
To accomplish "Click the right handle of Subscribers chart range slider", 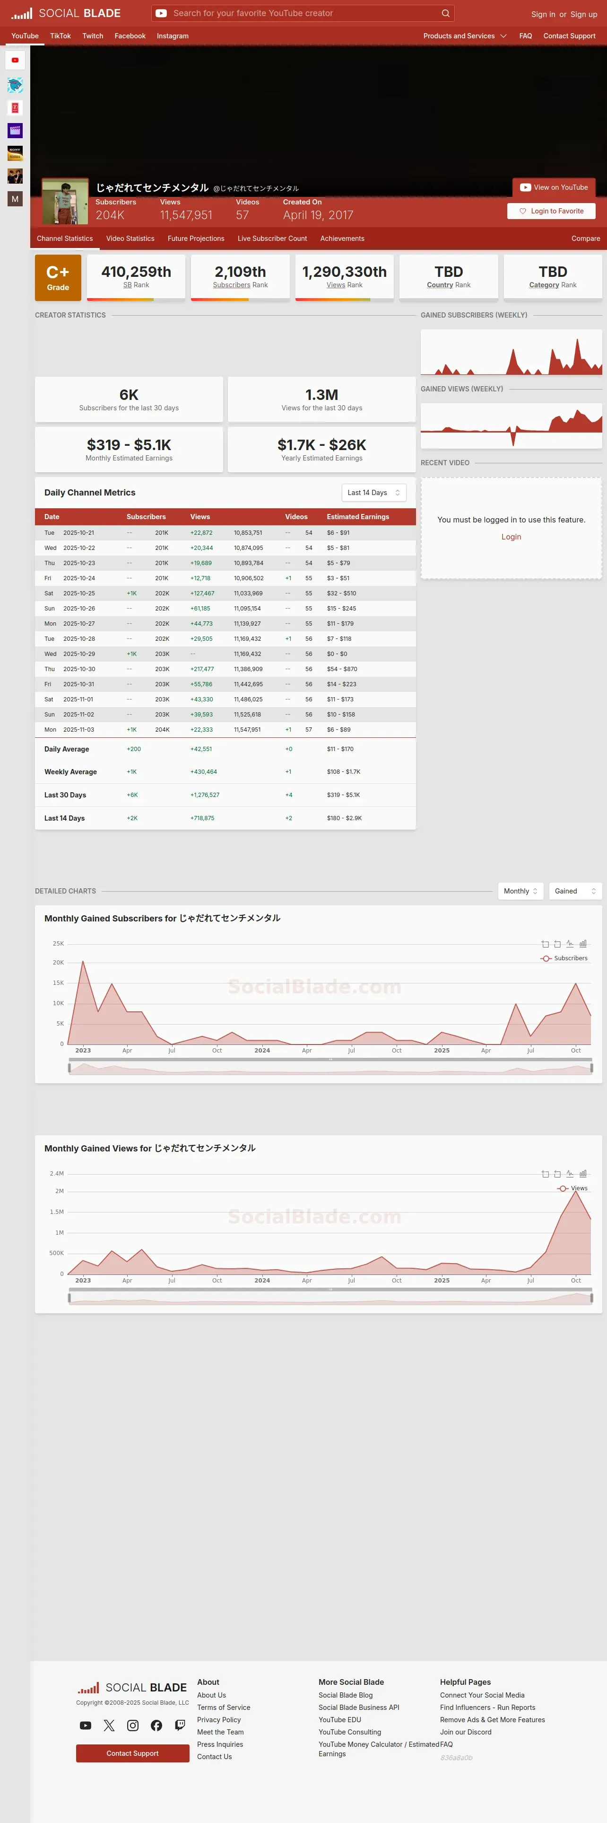I will click(591, 1068).
